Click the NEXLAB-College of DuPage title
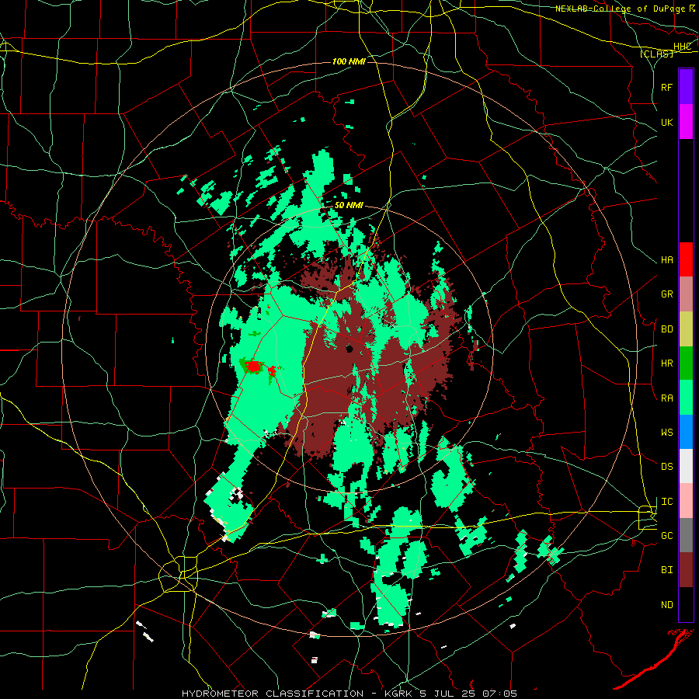This screenshot has width=699, height=699. [x=620, y=9]
